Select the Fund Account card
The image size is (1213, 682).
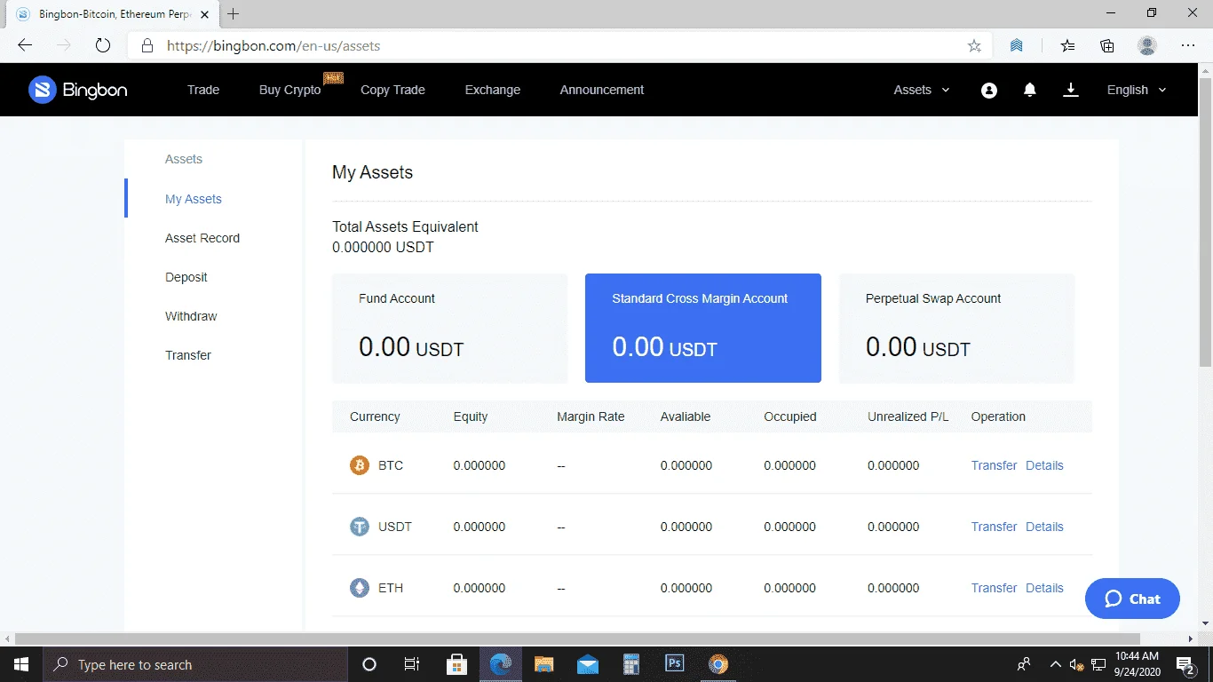450,329
